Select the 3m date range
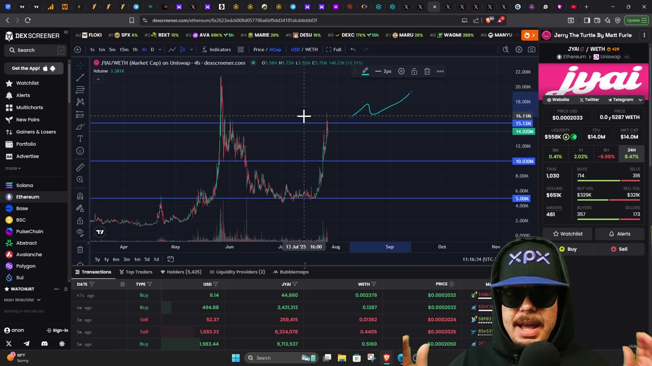Image resolution: width=652 pixels, height=366 pixels. [126, 259]
